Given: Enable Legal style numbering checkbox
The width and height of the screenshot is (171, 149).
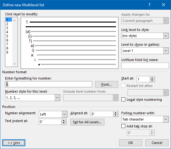Looking at the screenshot, I should [123, 100].
